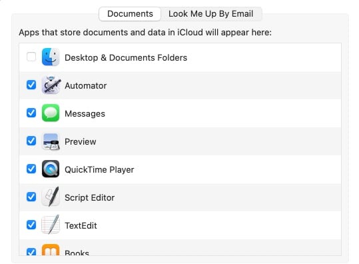This screenshot has width=359, height=264.
Task: Click the orange Books icon
Action: pyautogui.click(x=51, y=250)
